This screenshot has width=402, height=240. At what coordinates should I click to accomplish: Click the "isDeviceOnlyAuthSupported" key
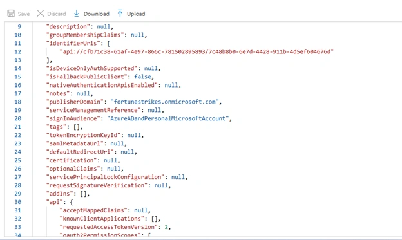click(91, 68)
